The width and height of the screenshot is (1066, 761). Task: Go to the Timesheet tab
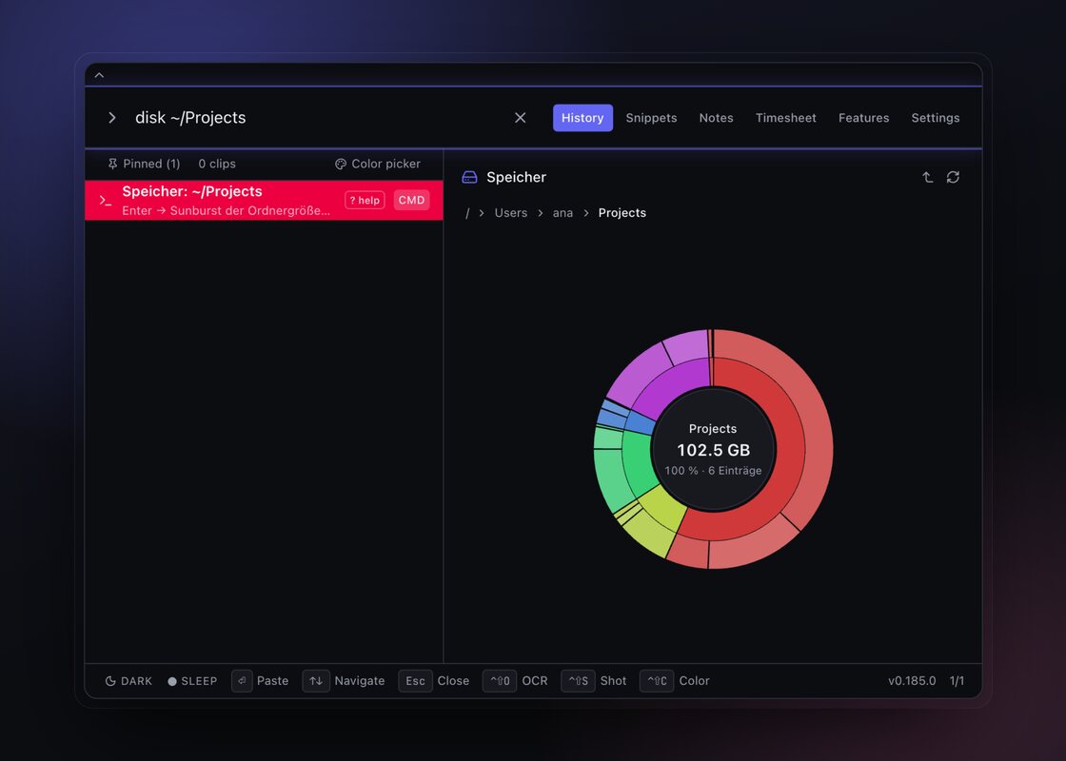click(785, 118)
